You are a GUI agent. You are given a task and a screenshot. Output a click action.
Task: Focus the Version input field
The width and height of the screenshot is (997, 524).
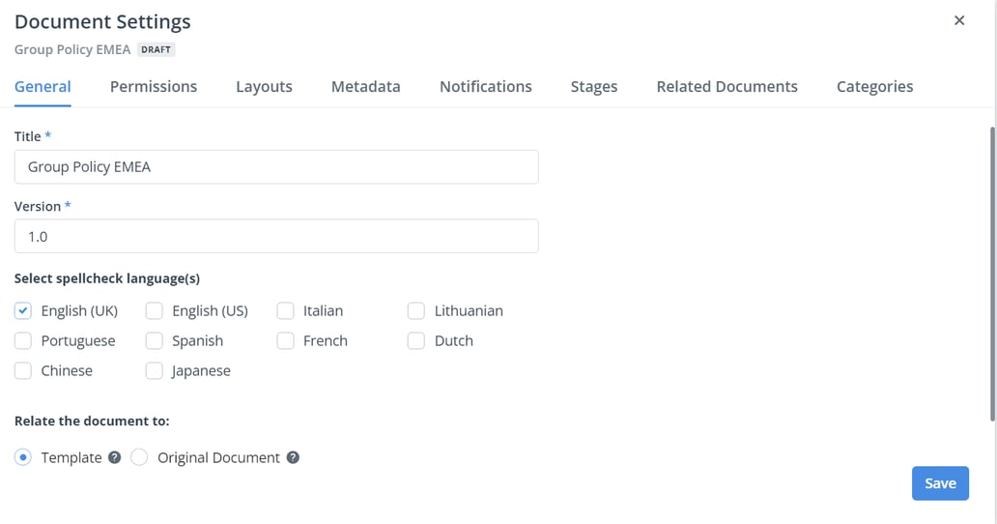coord(276,236)
